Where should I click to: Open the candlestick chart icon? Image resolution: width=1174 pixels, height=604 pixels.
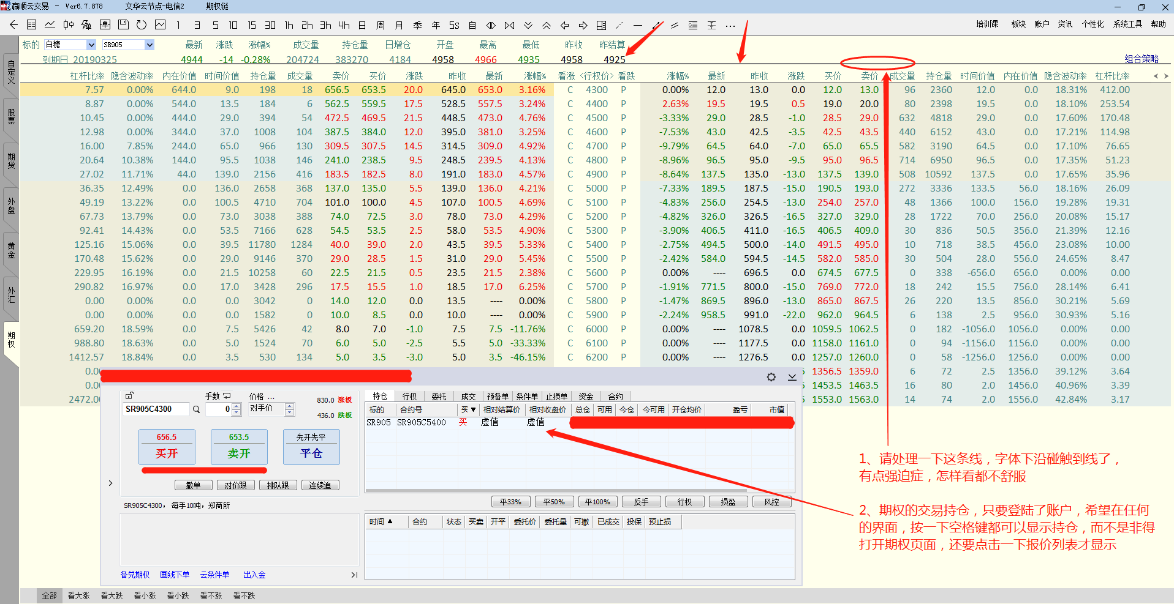point(68,25)
